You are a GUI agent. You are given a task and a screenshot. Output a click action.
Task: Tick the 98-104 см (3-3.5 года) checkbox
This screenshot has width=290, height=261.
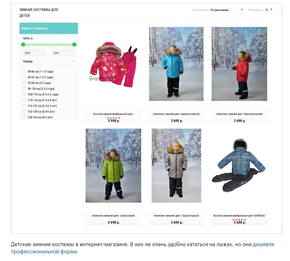24,89
